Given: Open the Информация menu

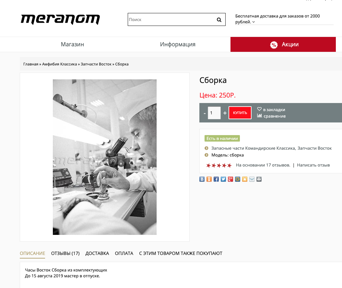Looking at the screenshot, I should click(178, 44).
